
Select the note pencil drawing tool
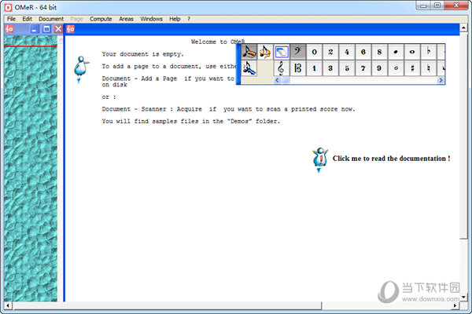point(249,52)
